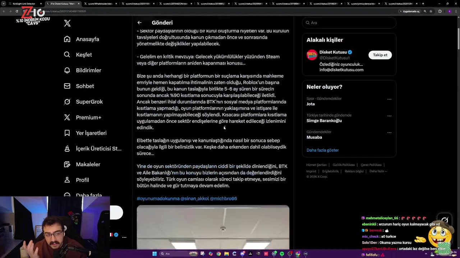Viewport: 460px width, 258px height.
Task: Go back using the Gönderi arrow
Action: click(x=139, y=23)
